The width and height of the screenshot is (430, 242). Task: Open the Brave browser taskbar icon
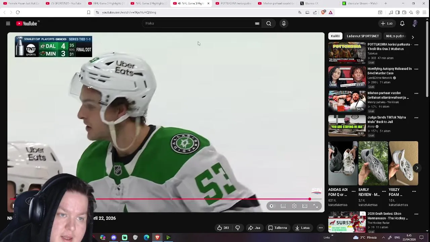click(x=157, y=238)
